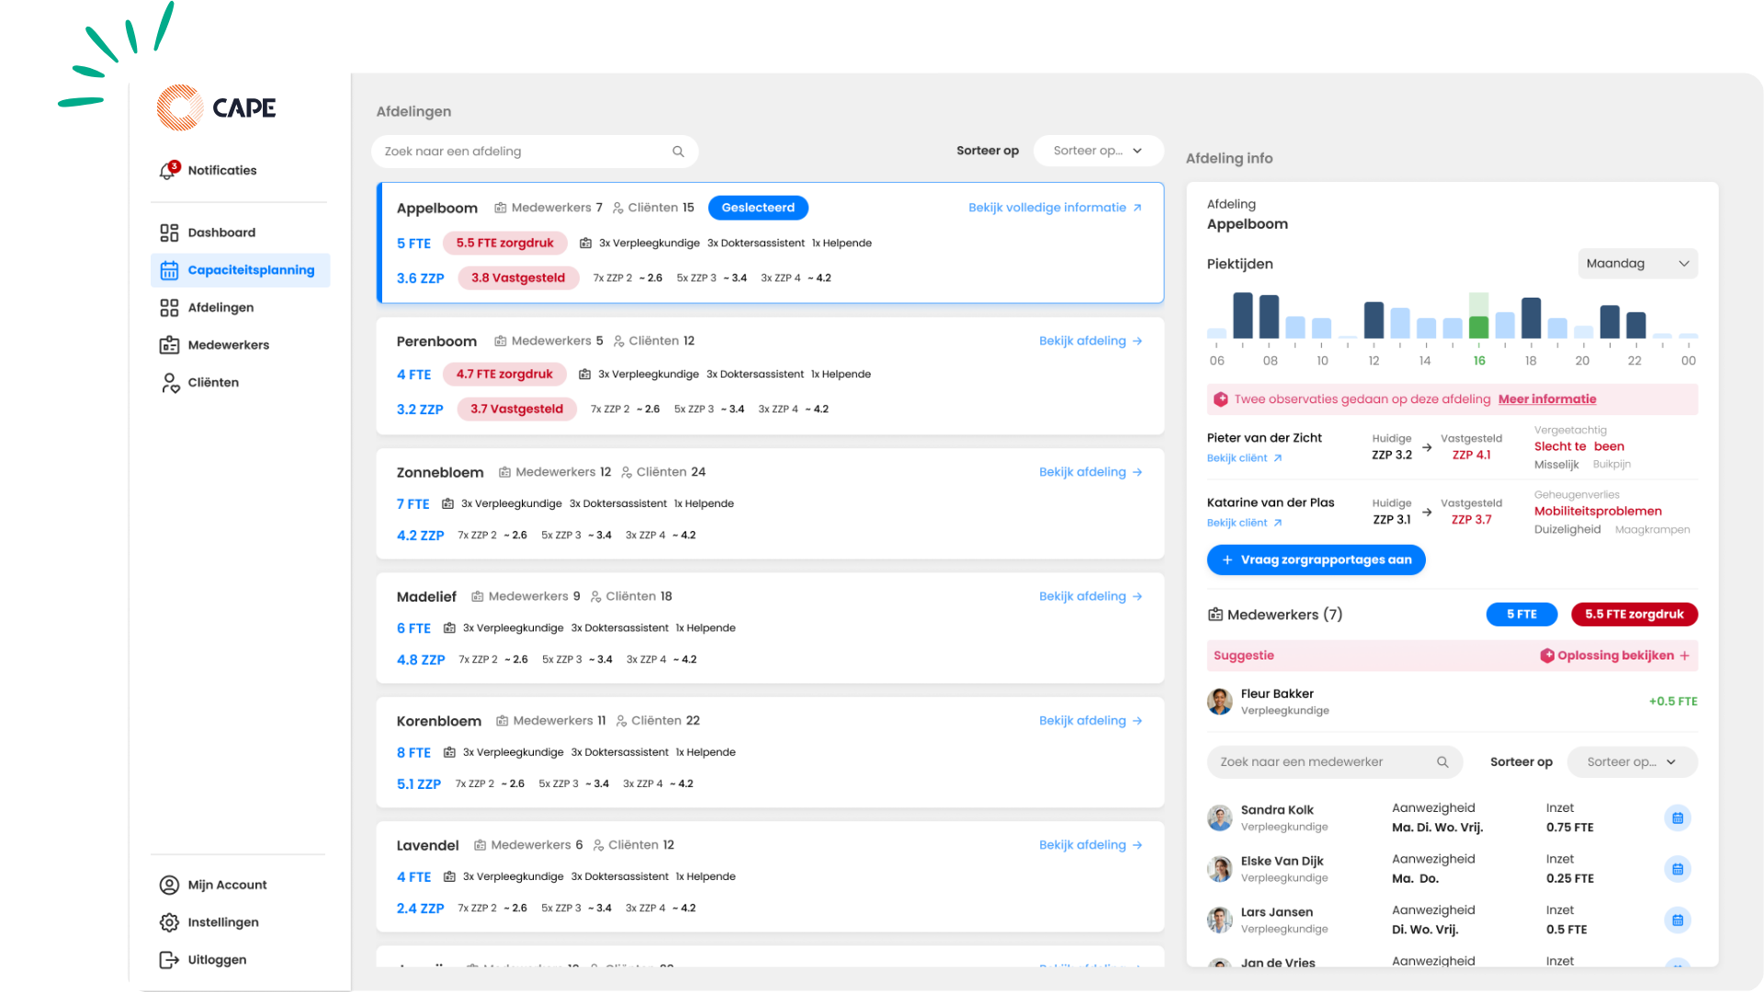
Task: Click the afdeling search magnifier icon
Action: [x=678, y=152]
